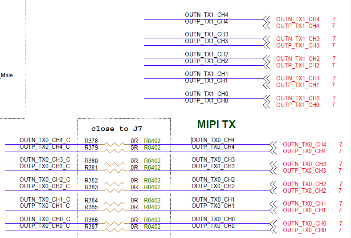This screenshot has height=238, width=351.
Task: Click the R383 reference designator text
Action: pyautogui.click(x=91, y=187)
